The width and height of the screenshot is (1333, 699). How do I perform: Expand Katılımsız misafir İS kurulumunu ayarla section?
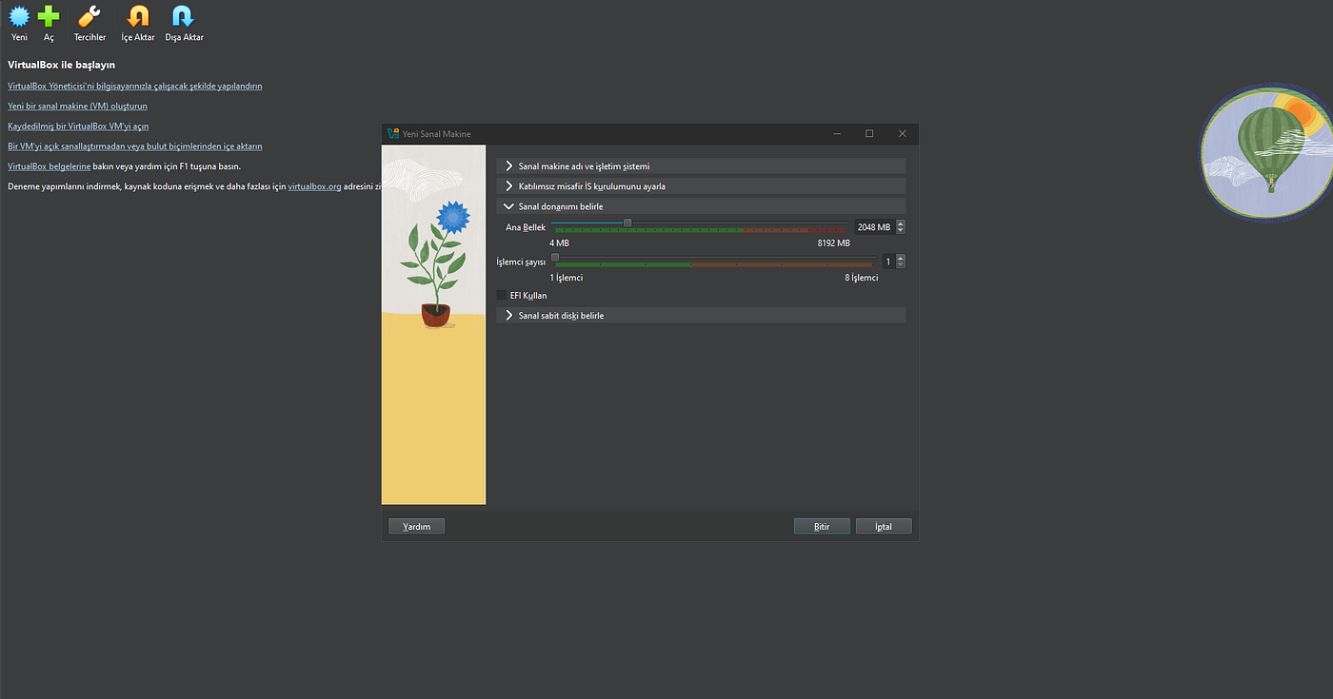point(701,186)
